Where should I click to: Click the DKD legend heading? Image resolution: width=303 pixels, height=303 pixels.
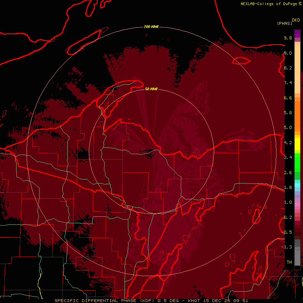[296, 20]
